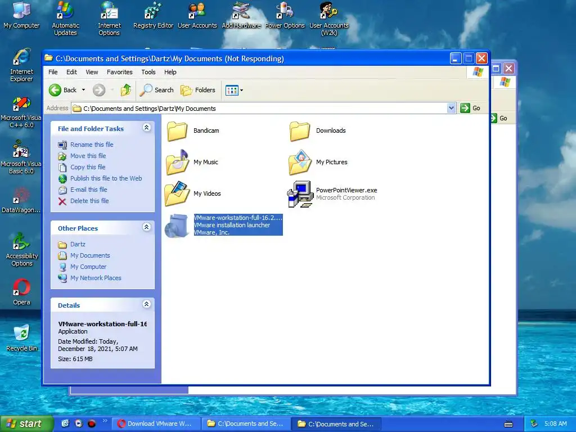576x432 pixels.
Task: Open Automatic Updates desktop shortcut
Action: [65, 19]
